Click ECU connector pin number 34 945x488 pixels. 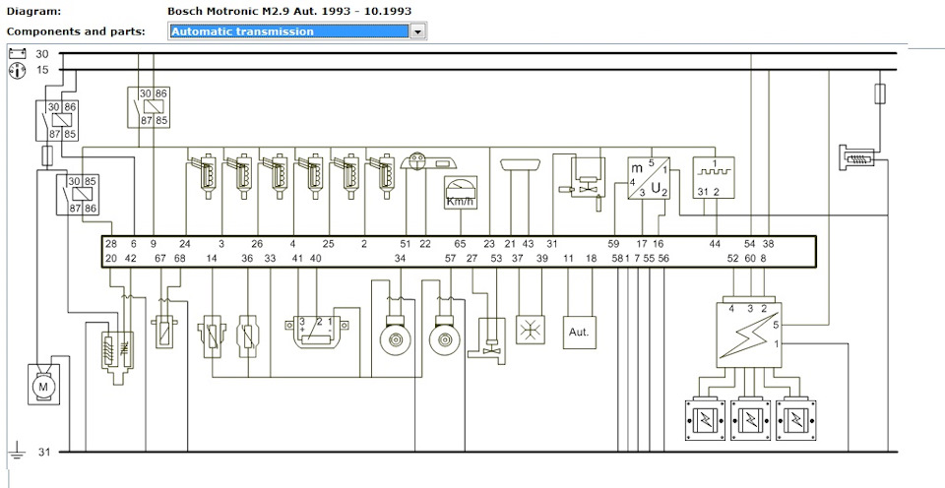click(400, 259)
